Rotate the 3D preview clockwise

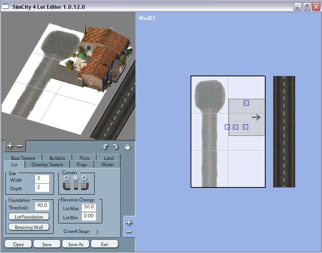point(116,147)
